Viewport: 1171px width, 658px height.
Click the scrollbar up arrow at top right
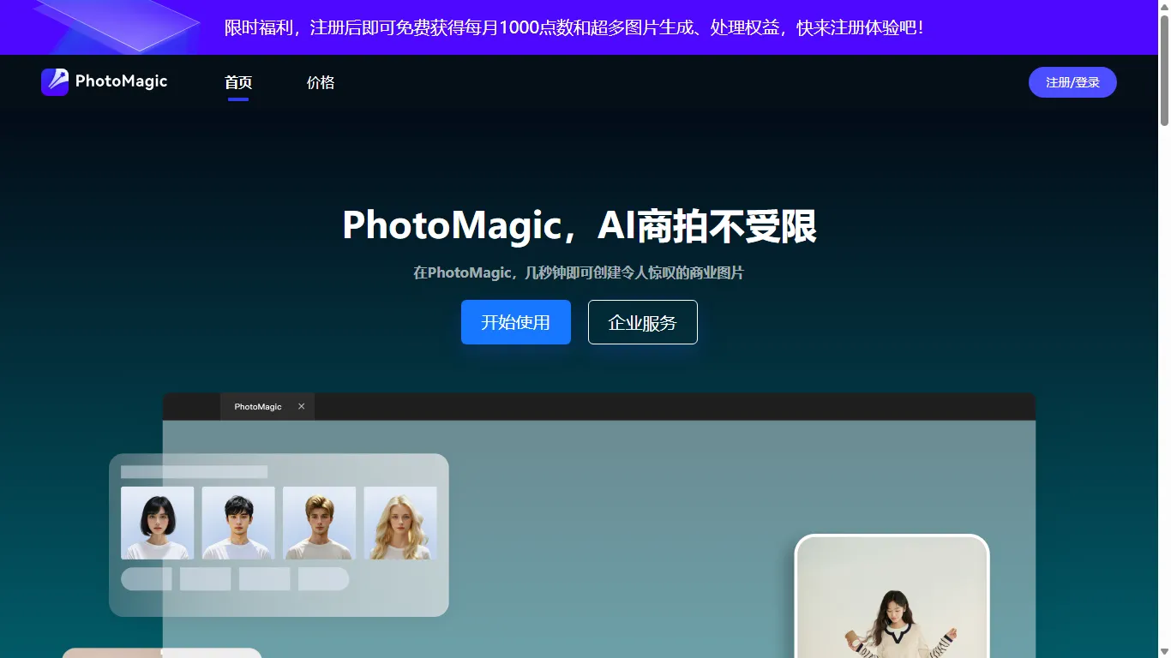pyautogui.click(x=1165, y=7)
